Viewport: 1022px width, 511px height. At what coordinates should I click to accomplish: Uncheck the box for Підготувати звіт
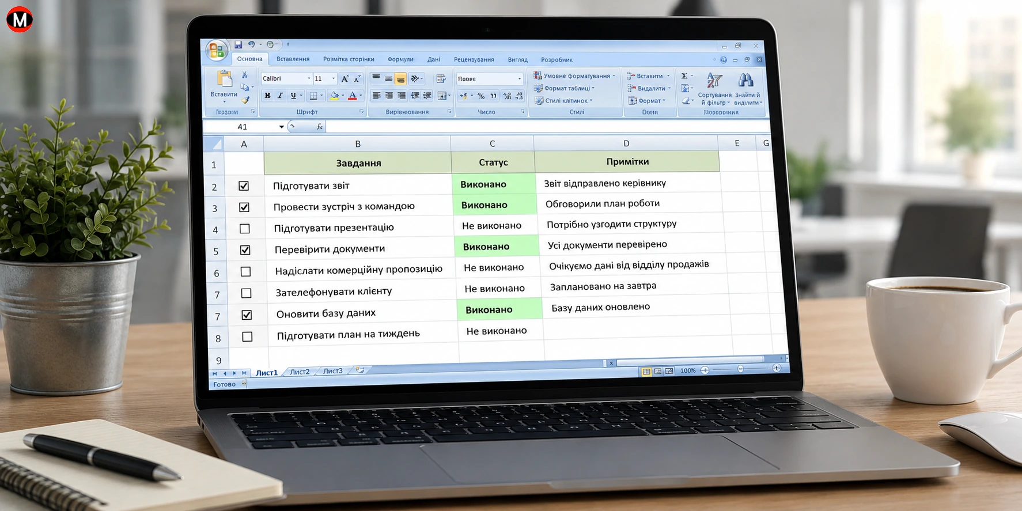pyautogui.click(x=244, y=186)
